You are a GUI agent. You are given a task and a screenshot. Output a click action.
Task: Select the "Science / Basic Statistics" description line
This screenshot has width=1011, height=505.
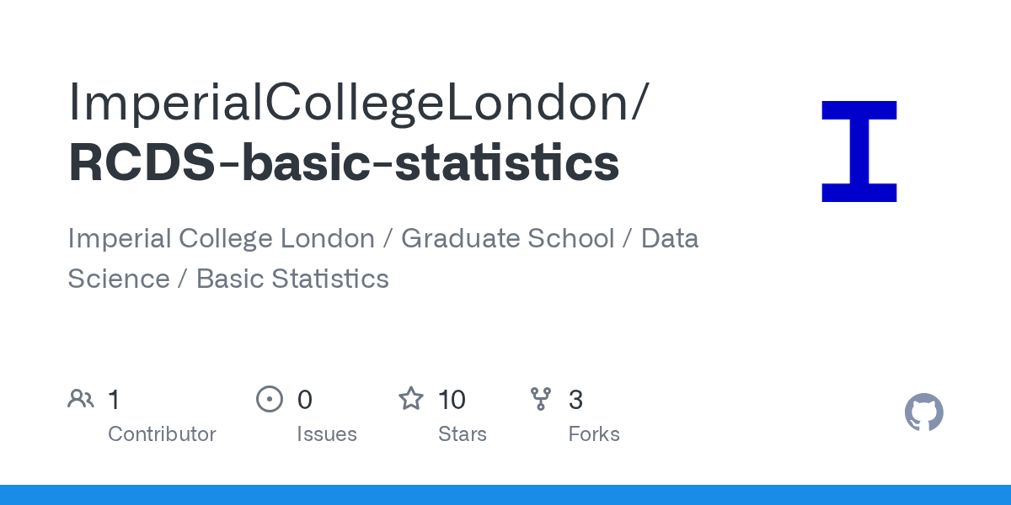(227, 279)
